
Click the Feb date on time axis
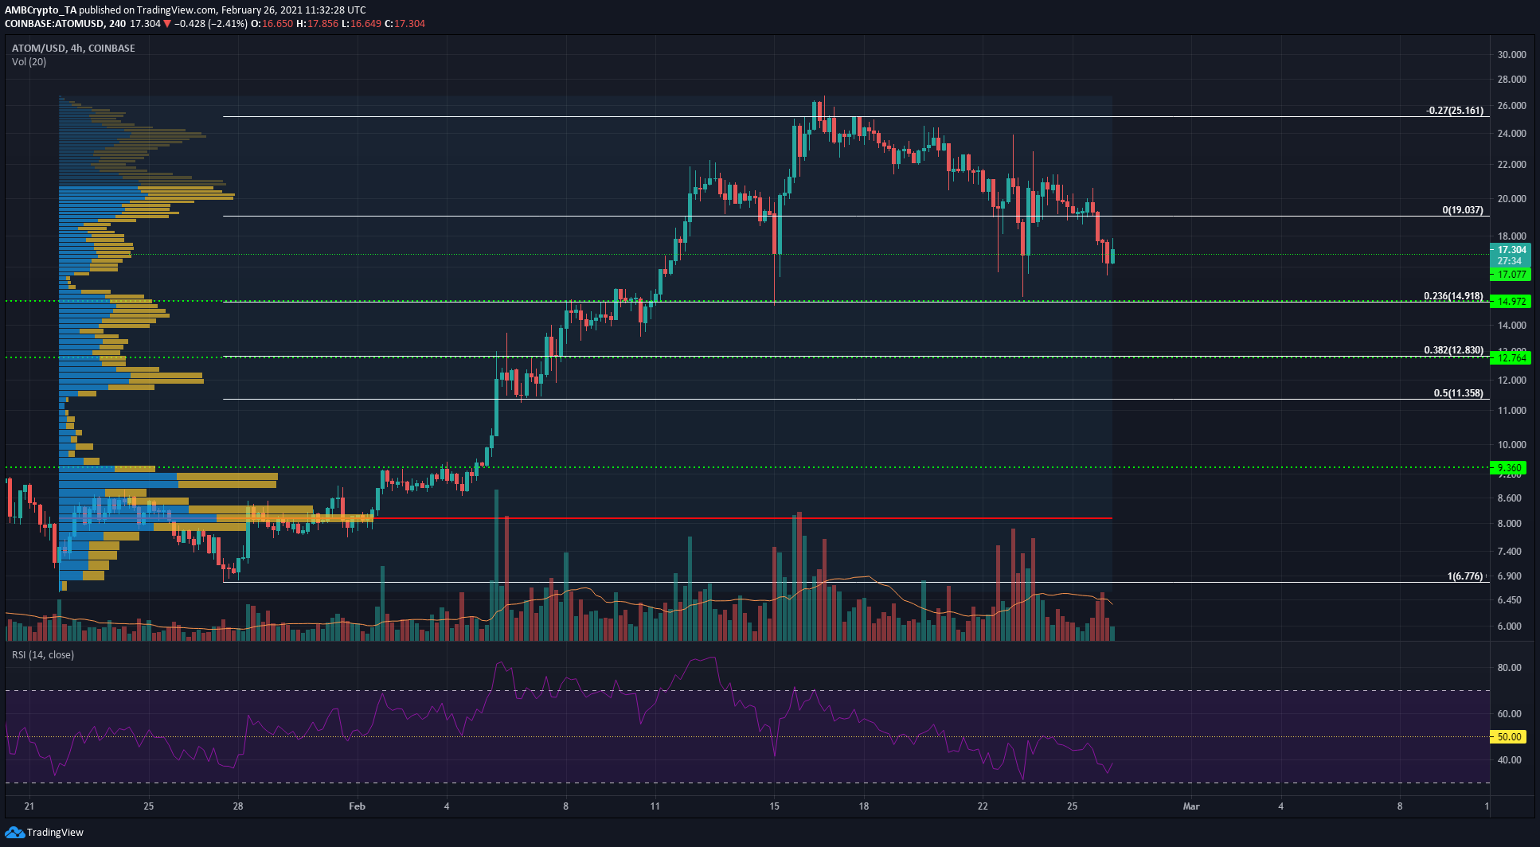point(357,806)
